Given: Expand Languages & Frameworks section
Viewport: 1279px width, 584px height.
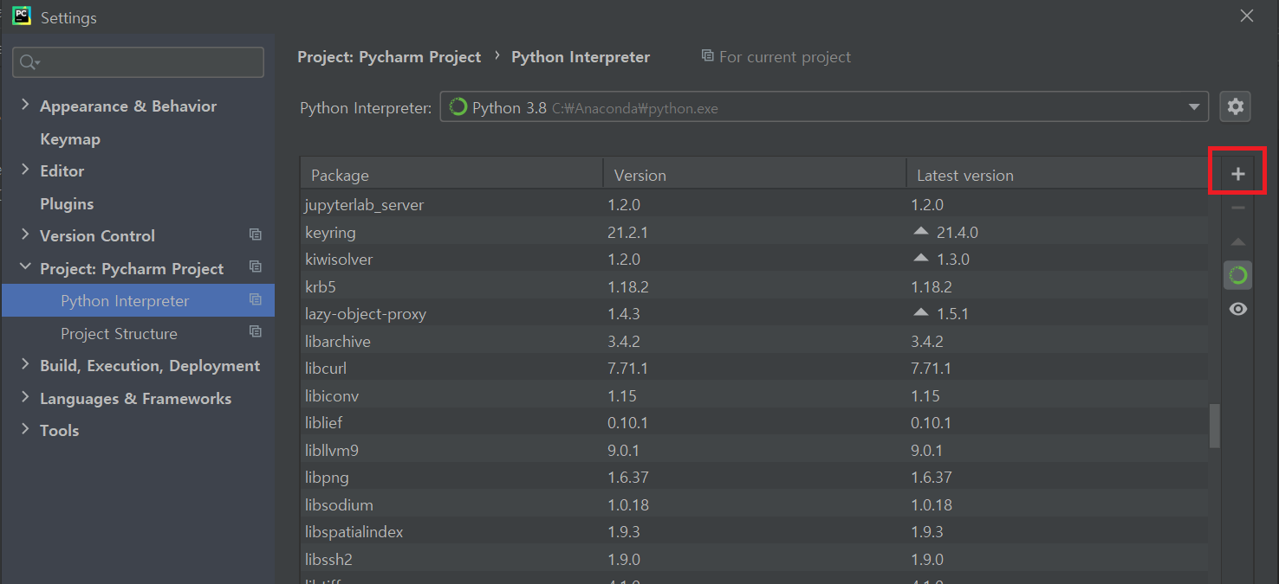Looking at the screenshot, I should pyautogui.click(x=25, y=398).
